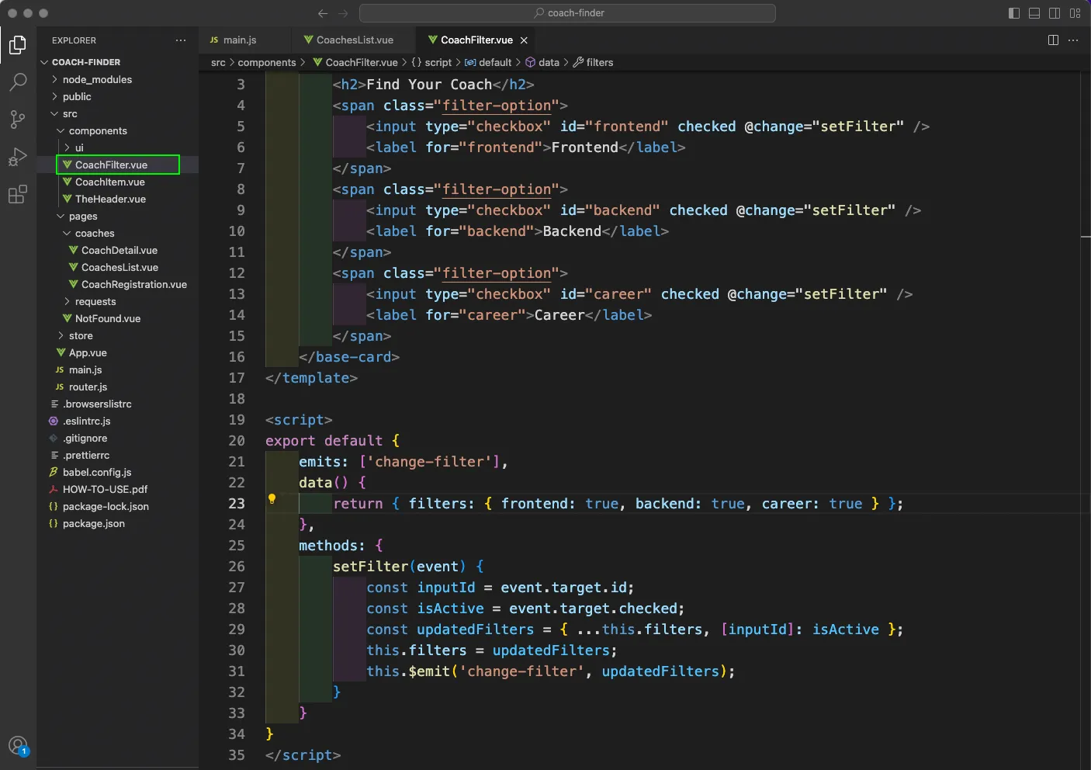Click the data breadcrumb segment
This screenshot has width=1091, height=770.
tap(542, 62)
